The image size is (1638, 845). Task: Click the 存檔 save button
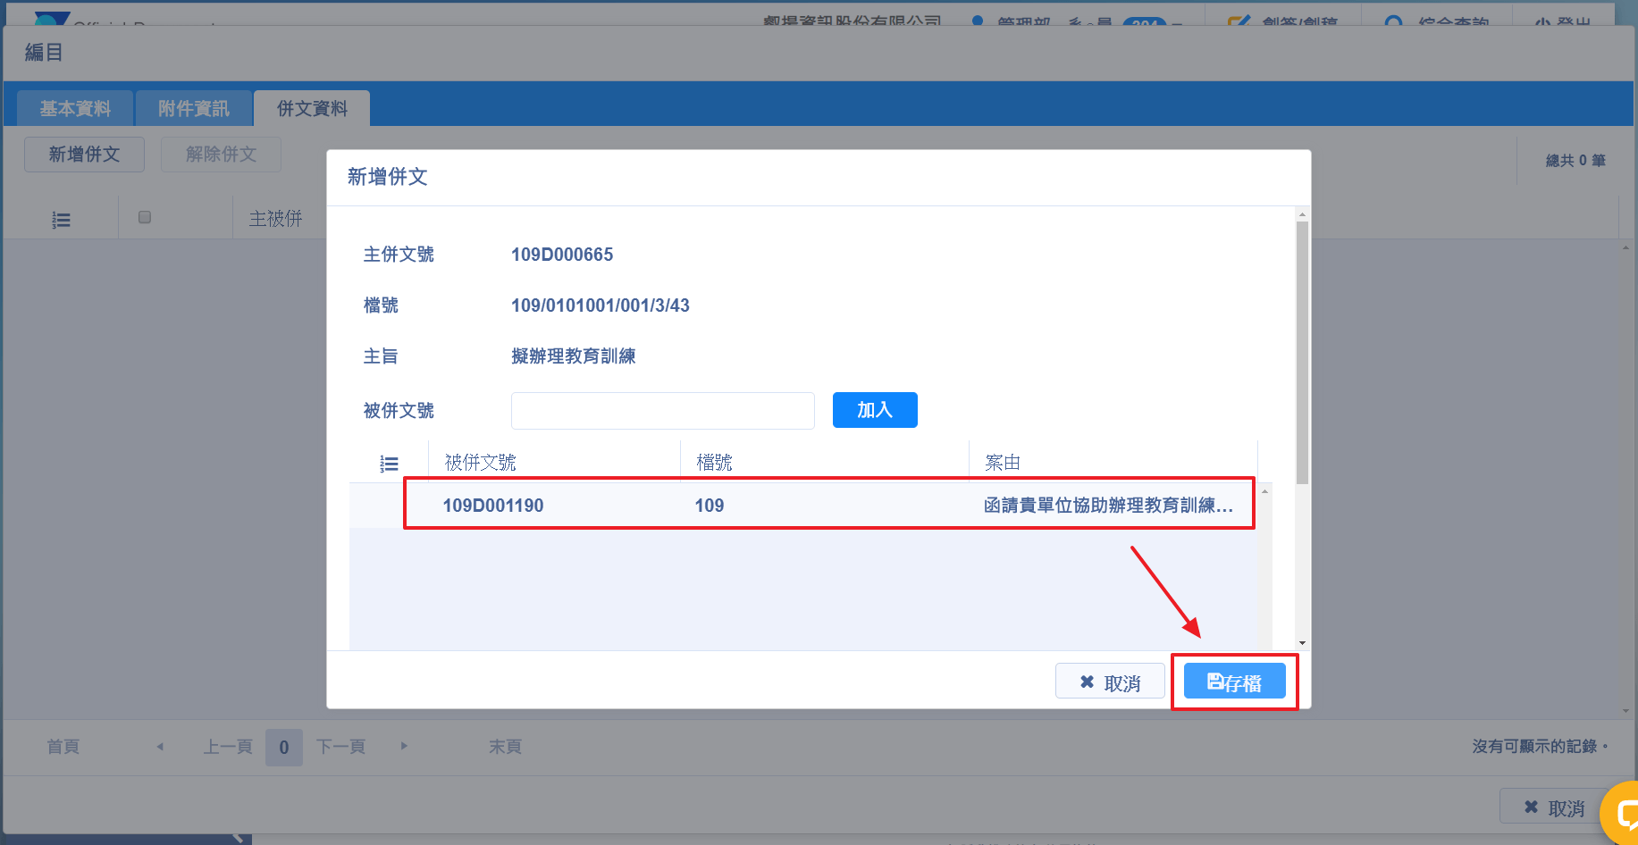[x=1234, y=682]
